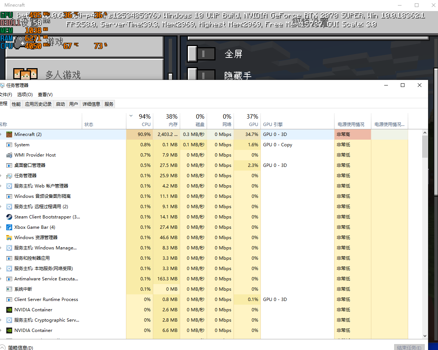Viewport: 438px width, 350px height.
Task: Open the 选项(O) menu
Action: (25, 95)
